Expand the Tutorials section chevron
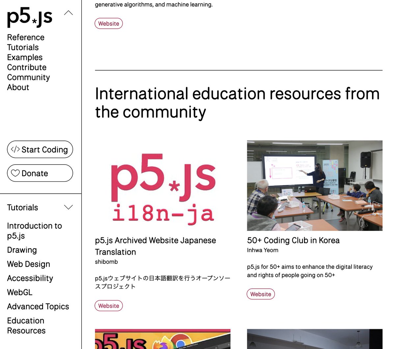 point(68,207)
